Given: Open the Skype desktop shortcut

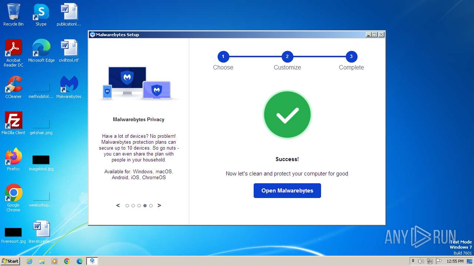Looking at the screenshot, I should point(41,15).
